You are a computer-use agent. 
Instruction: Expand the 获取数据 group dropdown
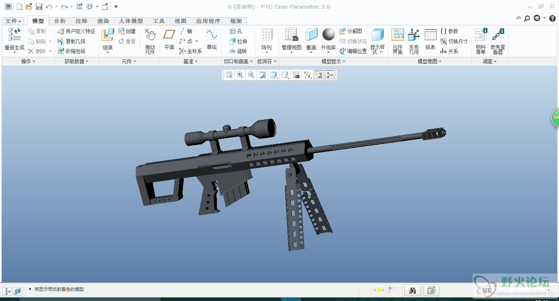pos(77,61)
